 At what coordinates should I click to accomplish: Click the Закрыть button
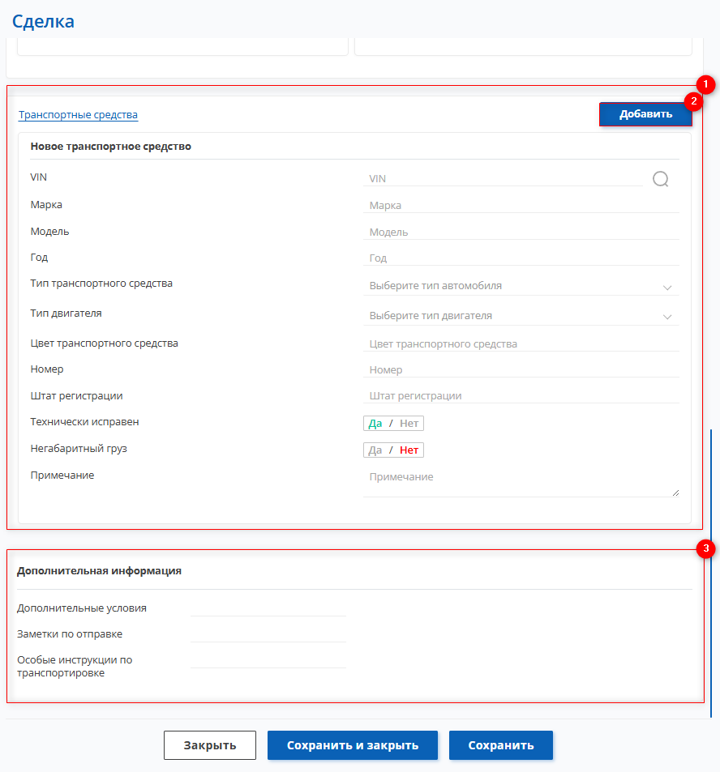pos(209,745)
